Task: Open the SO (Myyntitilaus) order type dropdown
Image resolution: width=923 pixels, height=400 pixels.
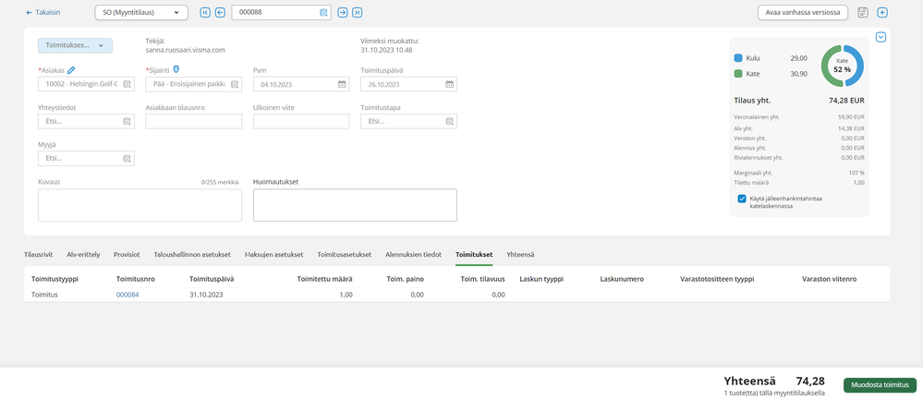Action: click(x=141, y=12)
